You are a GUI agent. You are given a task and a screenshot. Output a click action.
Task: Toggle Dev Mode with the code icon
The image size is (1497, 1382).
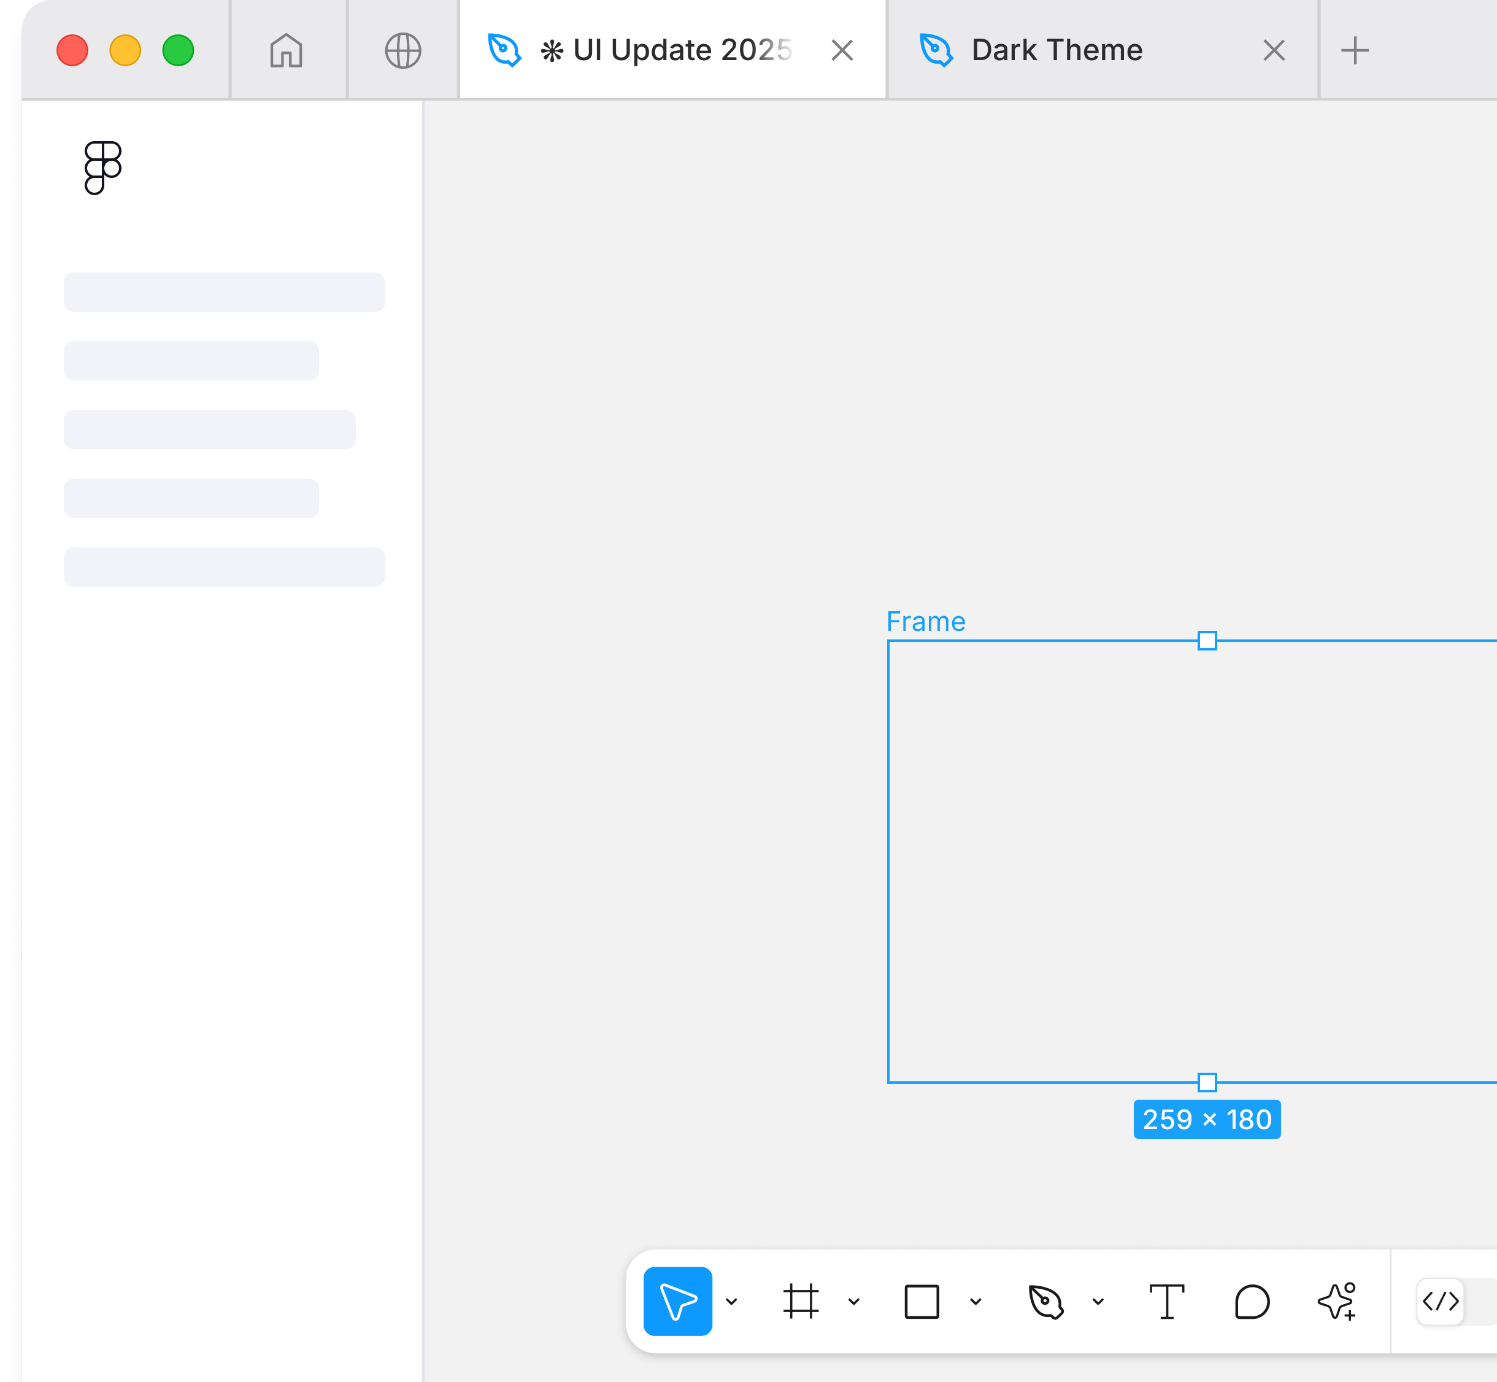(x=1442, y=1301)
